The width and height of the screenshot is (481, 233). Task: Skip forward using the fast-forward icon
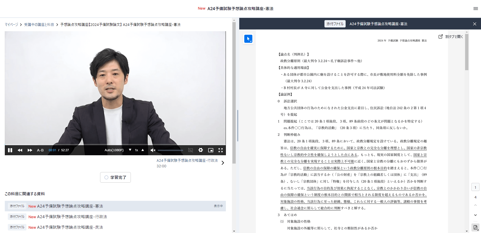pyautogui.click(x=30, y=150)
